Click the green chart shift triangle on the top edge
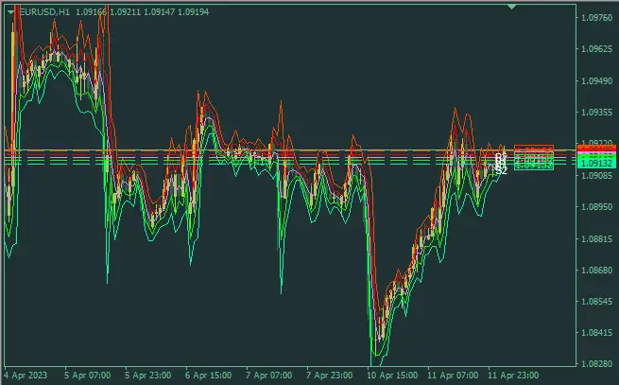 pos(511,7)
